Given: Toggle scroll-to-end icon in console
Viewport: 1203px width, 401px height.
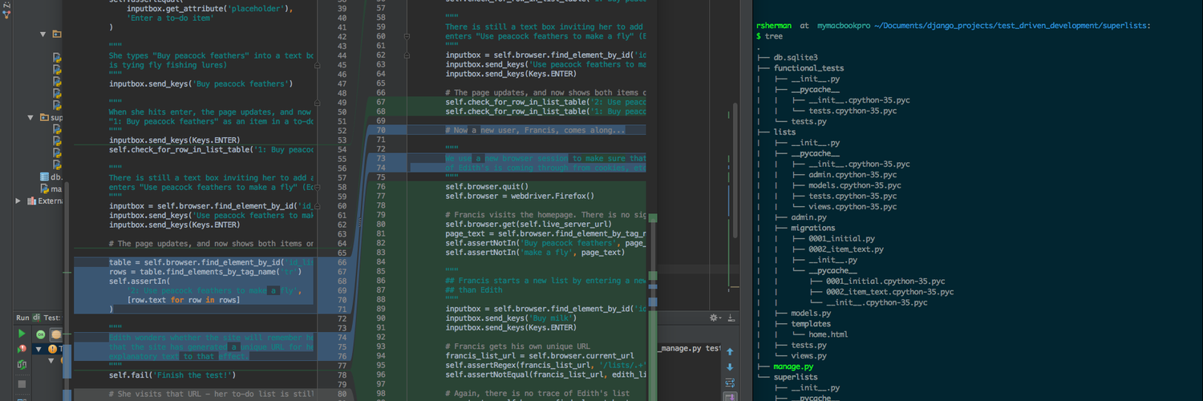Looking at the screenshot, I should pos(731,396).
